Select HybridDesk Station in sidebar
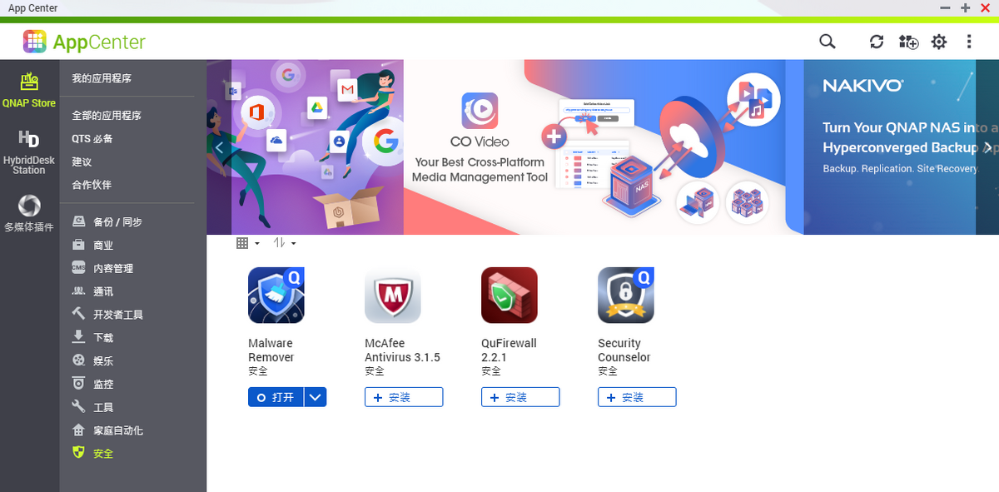 point(29,152)
